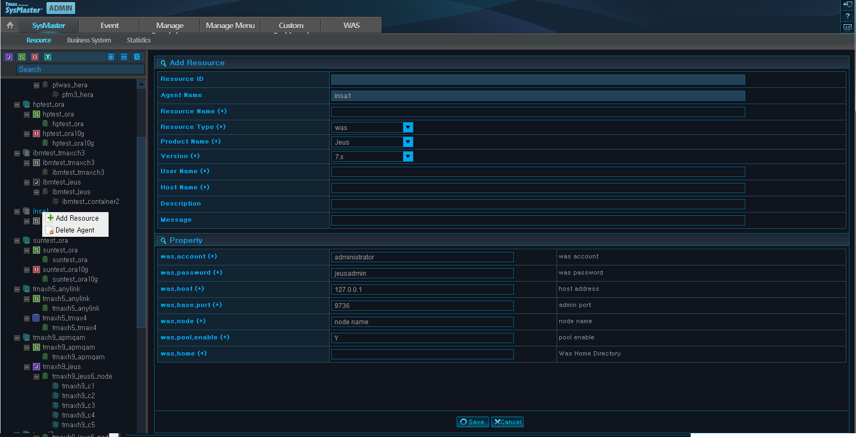Viewport: 856px width, 437px height.
Task: Select the pfm3_hera tree item
Action: (x=78, y=94)
